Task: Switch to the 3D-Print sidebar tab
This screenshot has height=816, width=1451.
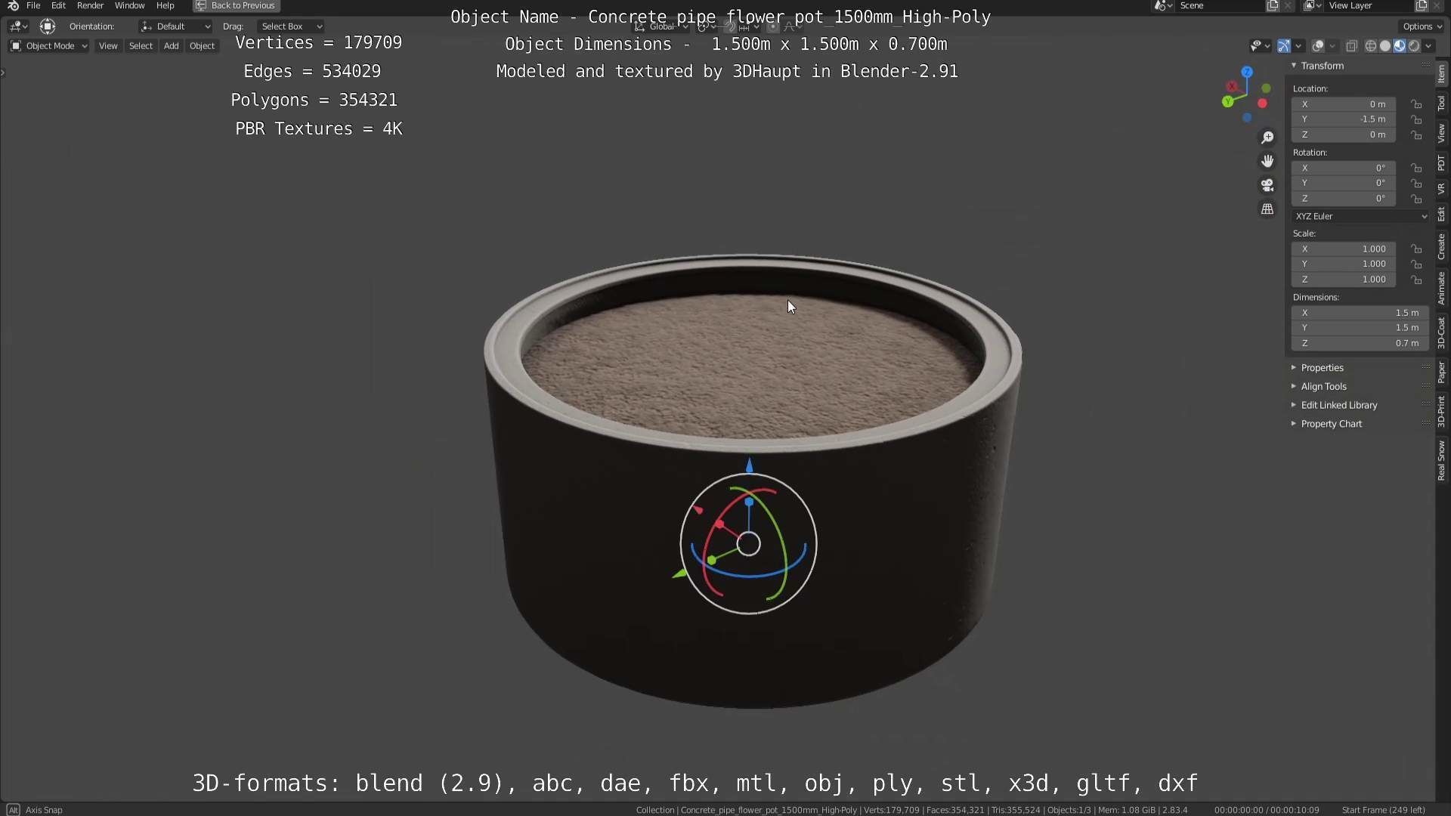Action: click(x=1442, y=411)
